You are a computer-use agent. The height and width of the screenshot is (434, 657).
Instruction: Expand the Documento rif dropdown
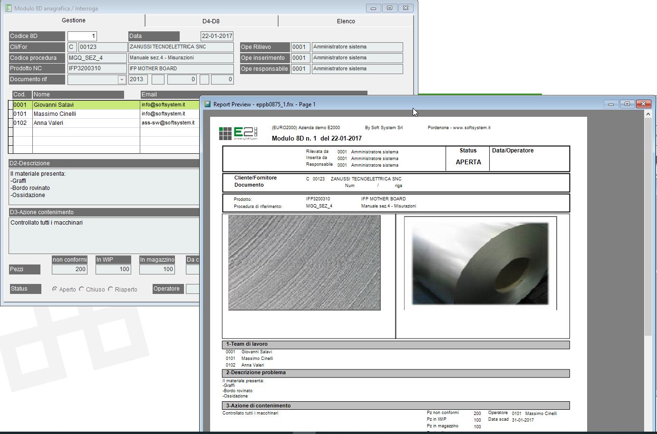click(122, 80)
